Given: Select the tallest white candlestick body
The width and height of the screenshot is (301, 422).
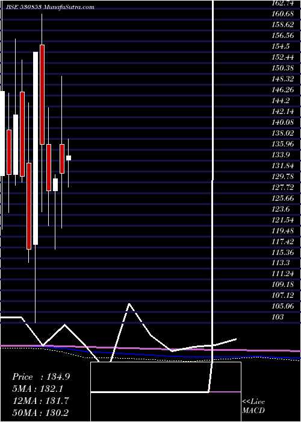Looking at the screenshot, I should tap(36, 148).
